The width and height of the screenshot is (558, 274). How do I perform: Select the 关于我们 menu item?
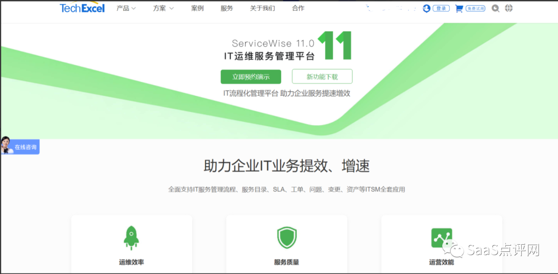click(x=262, y=9)
